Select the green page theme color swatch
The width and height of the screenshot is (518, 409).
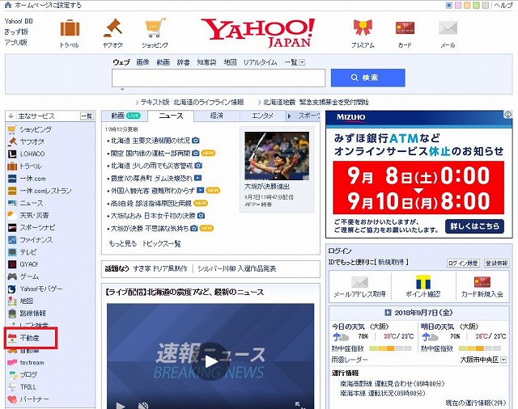pyautogui.click(x=476, y=5)
